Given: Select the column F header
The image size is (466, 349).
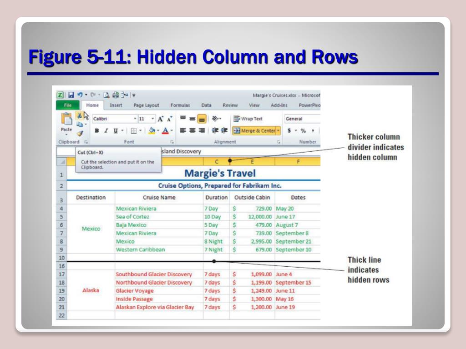Looking at the screenshot, I should [298, 162].
